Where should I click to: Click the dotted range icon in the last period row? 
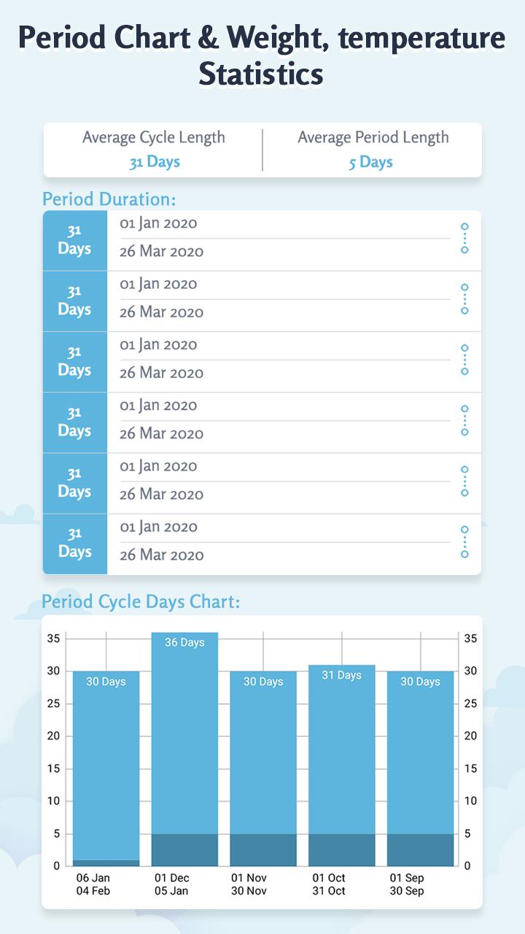click(464, 542)
